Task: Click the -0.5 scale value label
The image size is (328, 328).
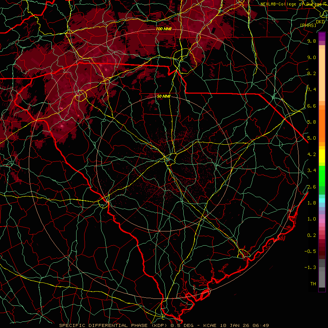Action: click(310, 251)
